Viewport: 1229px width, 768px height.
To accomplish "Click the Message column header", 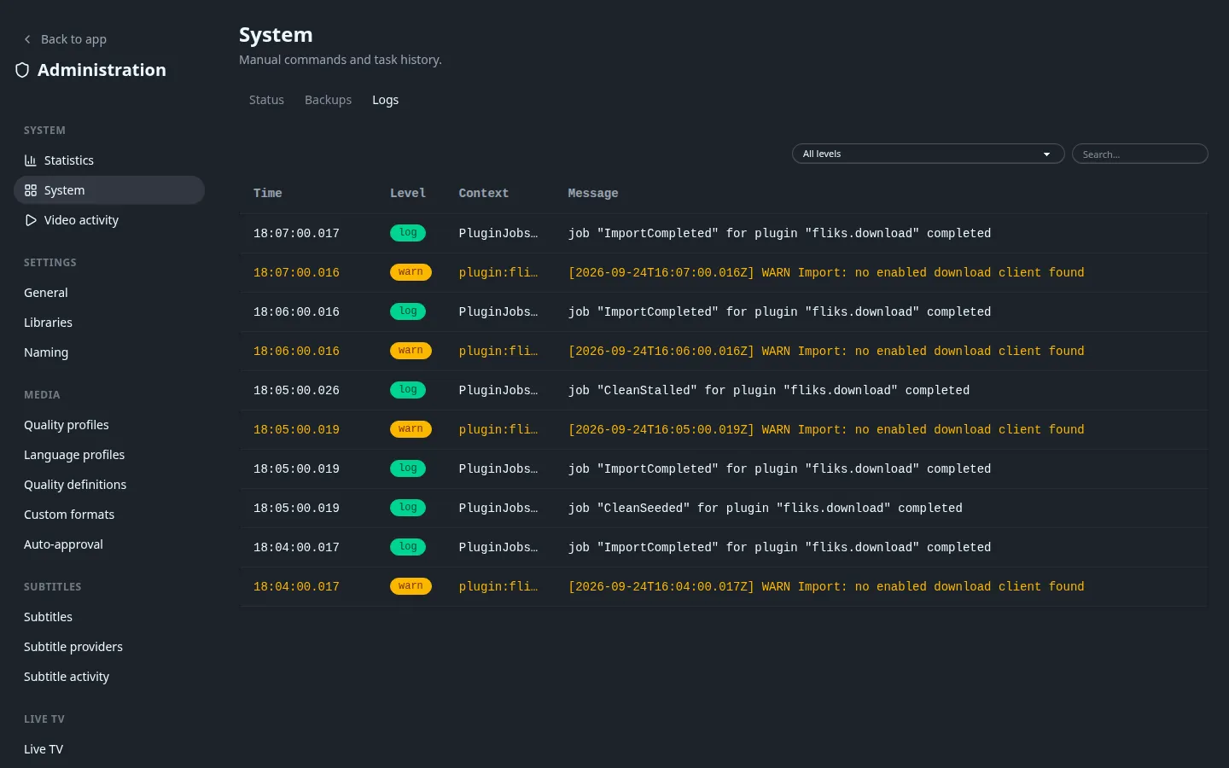I will point(593,194).
